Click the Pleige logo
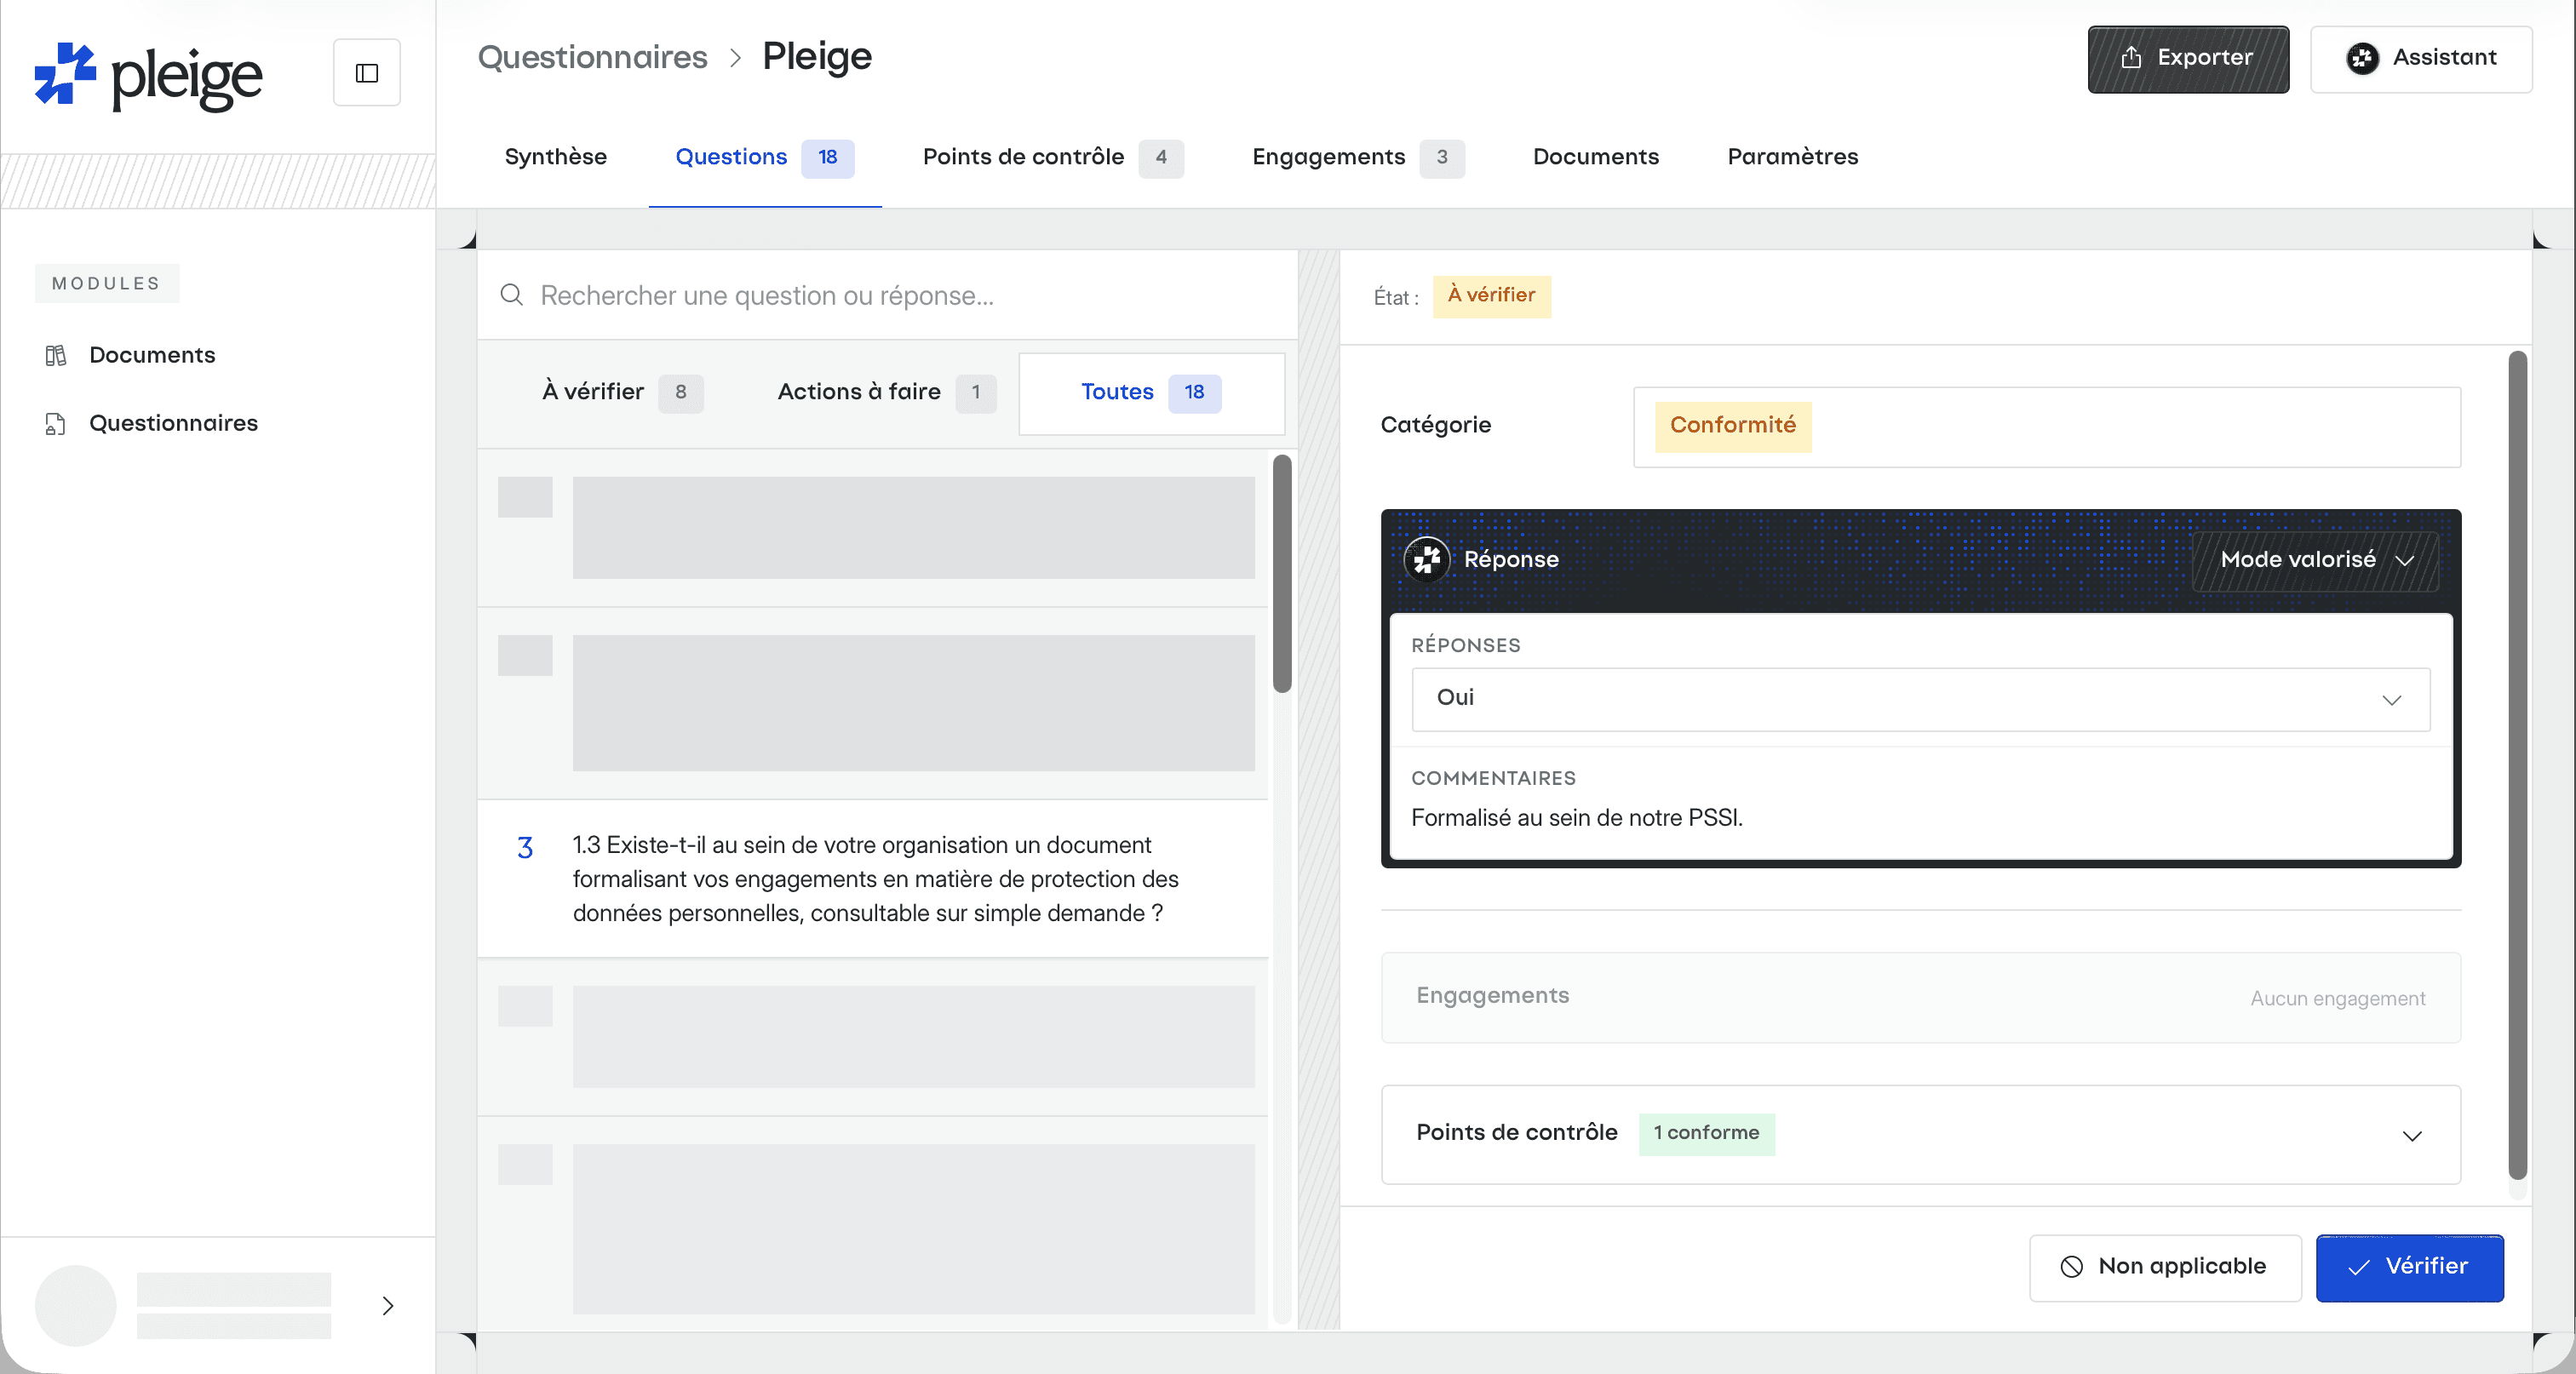This screenshot has height=1374, width=2576. (x=148, y=75)
